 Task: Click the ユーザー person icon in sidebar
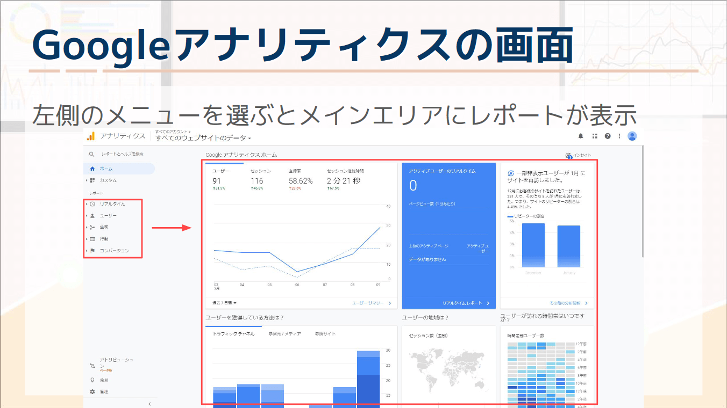point(92,216)
